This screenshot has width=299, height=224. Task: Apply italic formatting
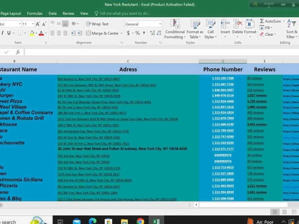click(x=2, y=33)
